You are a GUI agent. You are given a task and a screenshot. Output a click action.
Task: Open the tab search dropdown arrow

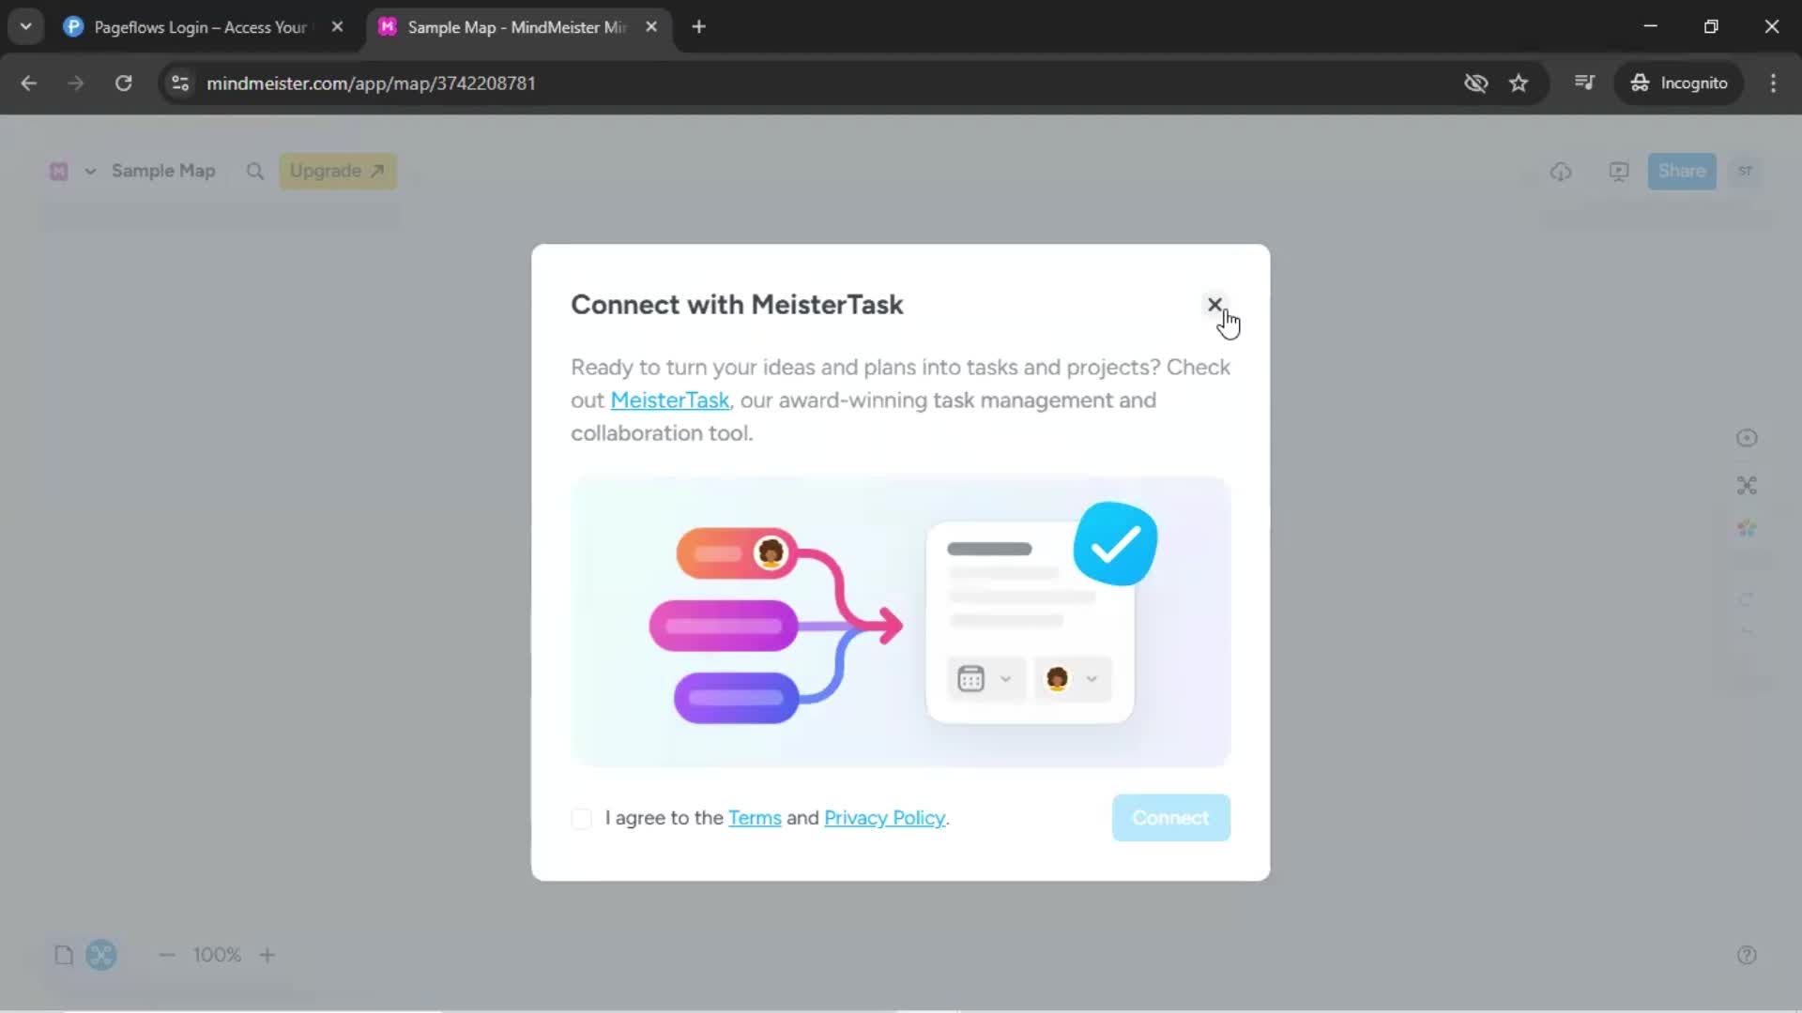point(26,27)
